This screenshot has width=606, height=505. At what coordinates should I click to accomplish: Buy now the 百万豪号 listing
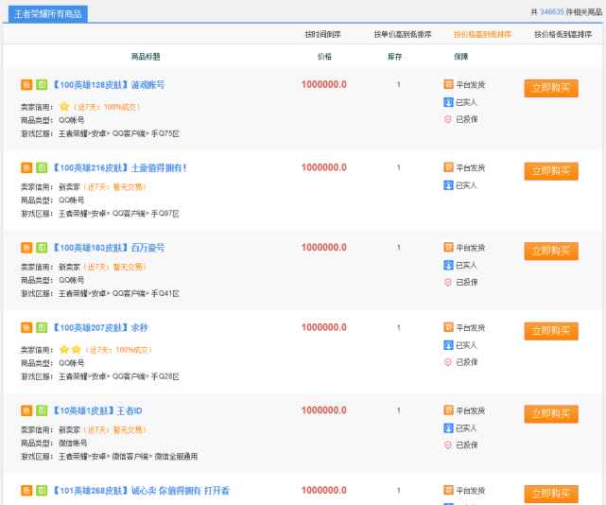click(x=551, y=251)
